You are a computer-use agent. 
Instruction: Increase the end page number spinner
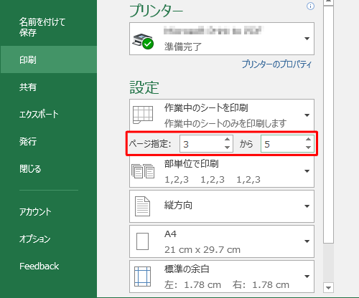click(309, 140)
